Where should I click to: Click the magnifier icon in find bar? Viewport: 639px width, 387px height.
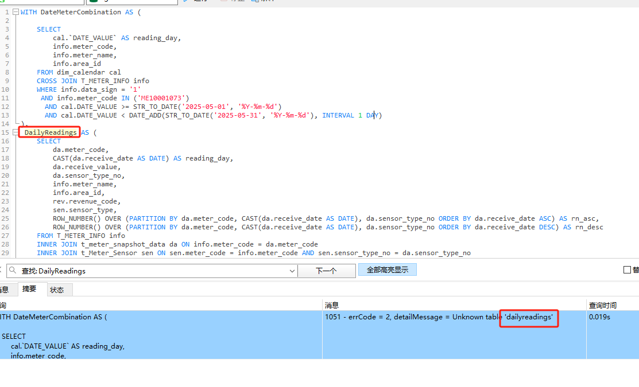tap(11, 271)
